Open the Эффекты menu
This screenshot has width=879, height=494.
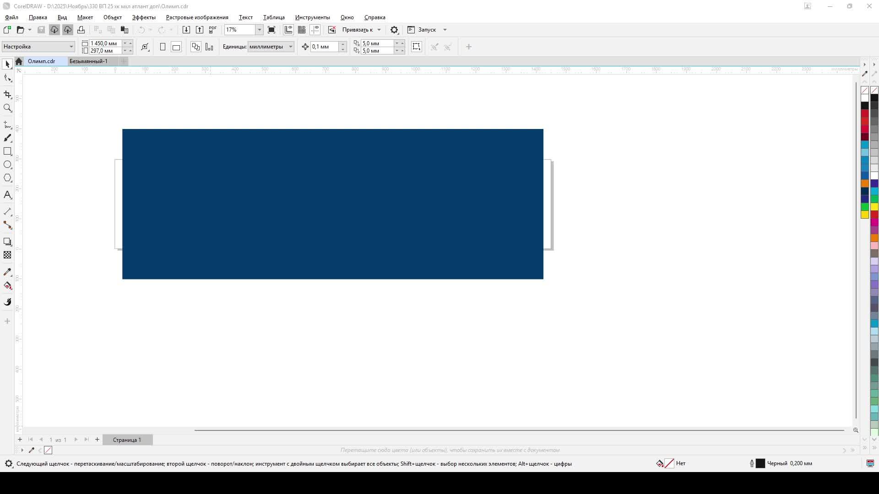coord(144,17)
